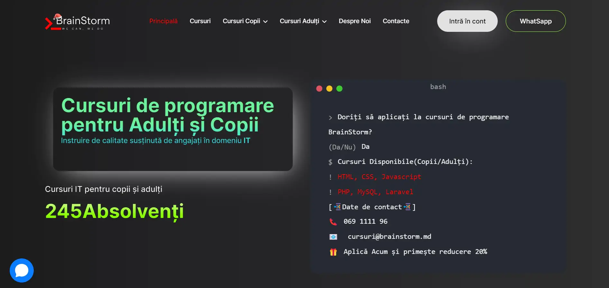Click mobile phone icon after Date de contact

click(x=407, y=207)
